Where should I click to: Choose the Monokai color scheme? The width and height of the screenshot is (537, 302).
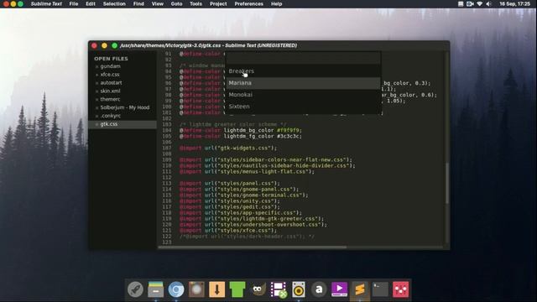pos(303,95)
